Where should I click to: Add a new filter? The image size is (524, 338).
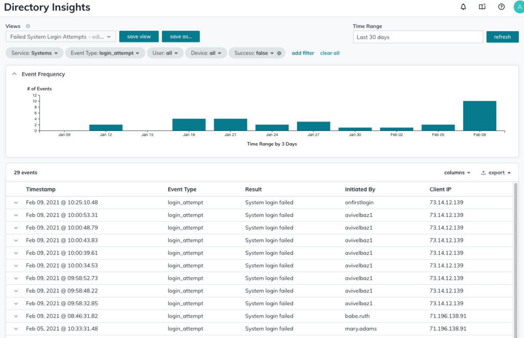point(302,53)
